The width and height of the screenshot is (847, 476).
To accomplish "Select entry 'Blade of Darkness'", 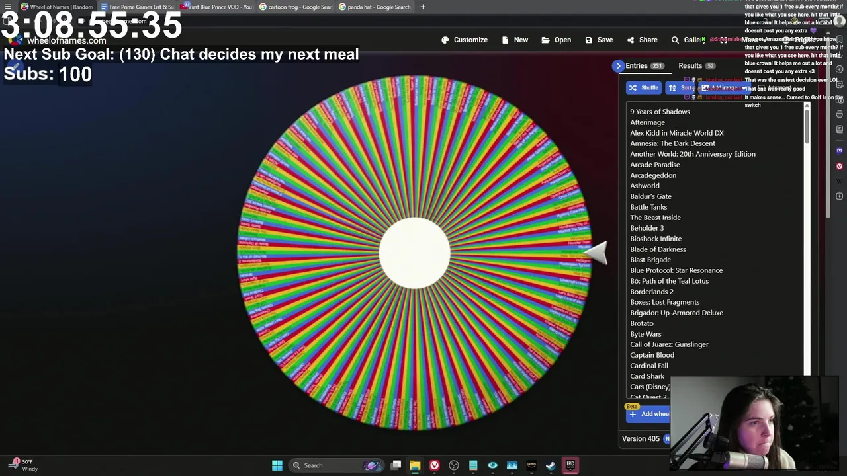I will point(658,249).
